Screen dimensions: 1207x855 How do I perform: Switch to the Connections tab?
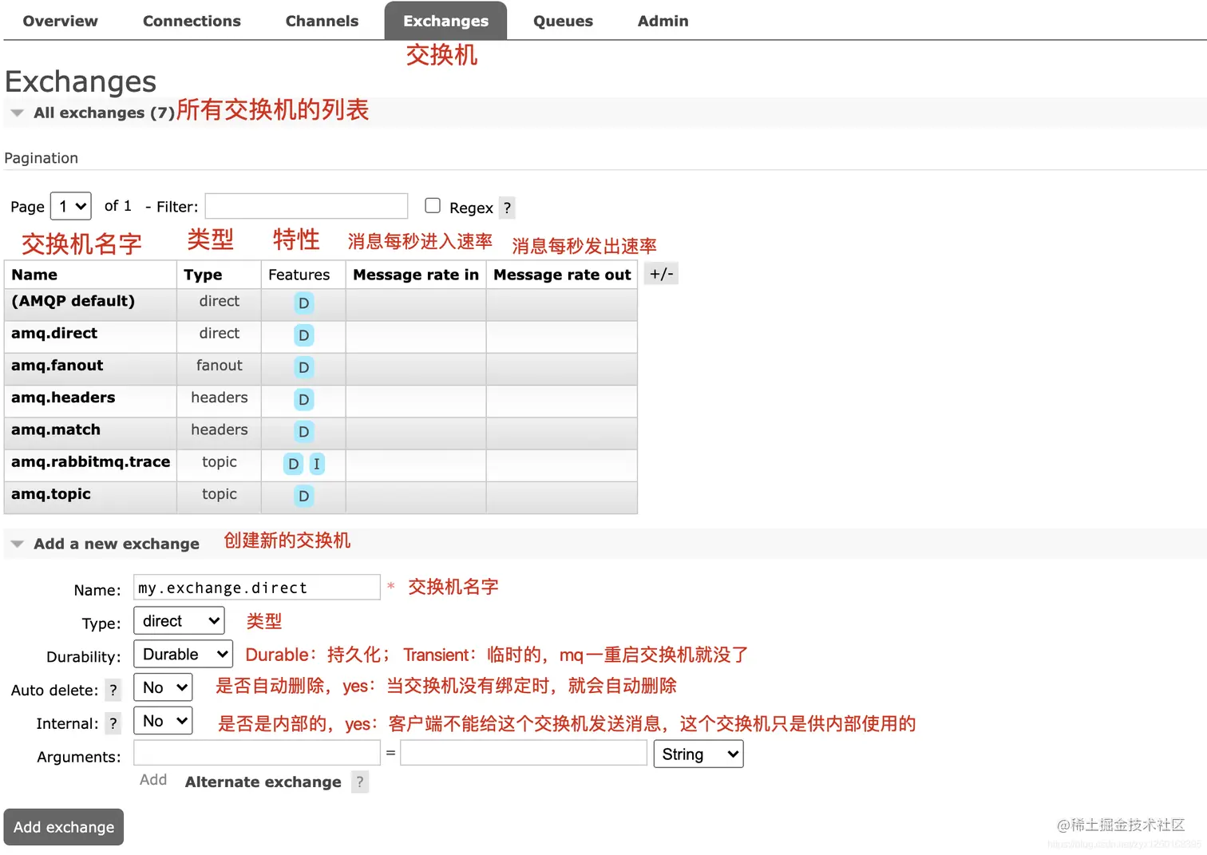192,21
